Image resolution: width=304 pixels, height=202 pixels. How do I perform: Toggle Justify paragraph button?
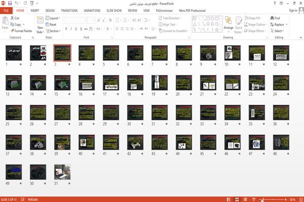click(x=132, y=29)
